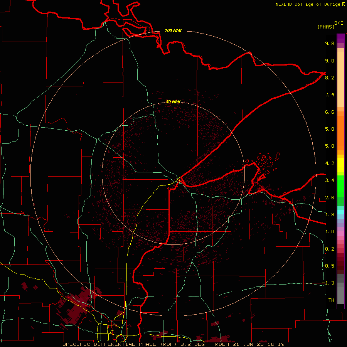Select the 9.8 value on the legend
Image resolution: width=347 pixels, height=347 pixels.
point(330,43)
